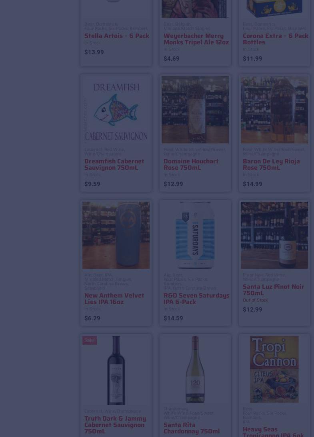Click the Dreamfish Cabernet Sauvignon logo image

point(116,110)
